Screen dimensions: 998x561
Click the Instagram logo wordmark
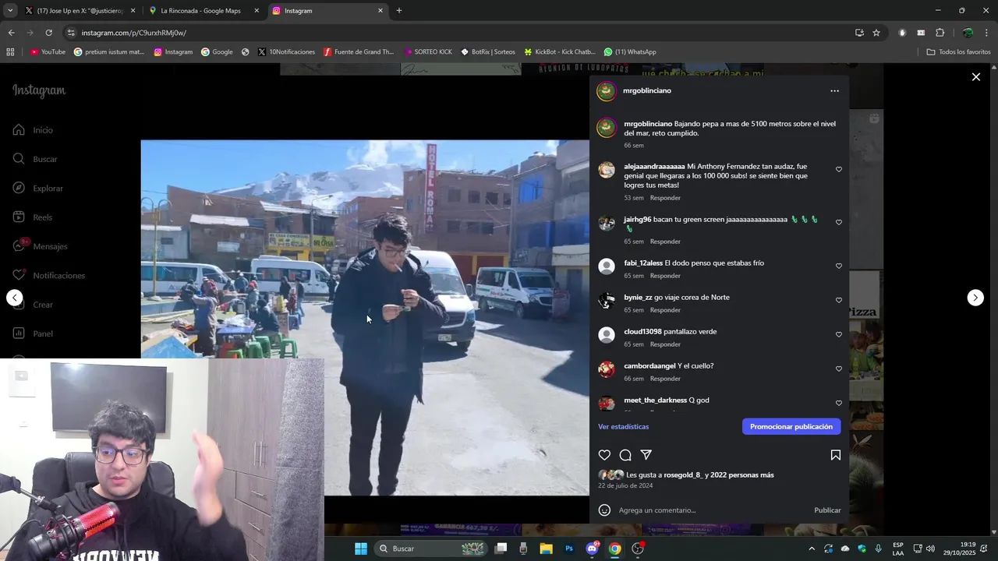pyautogui.click(x=39, y=90)
